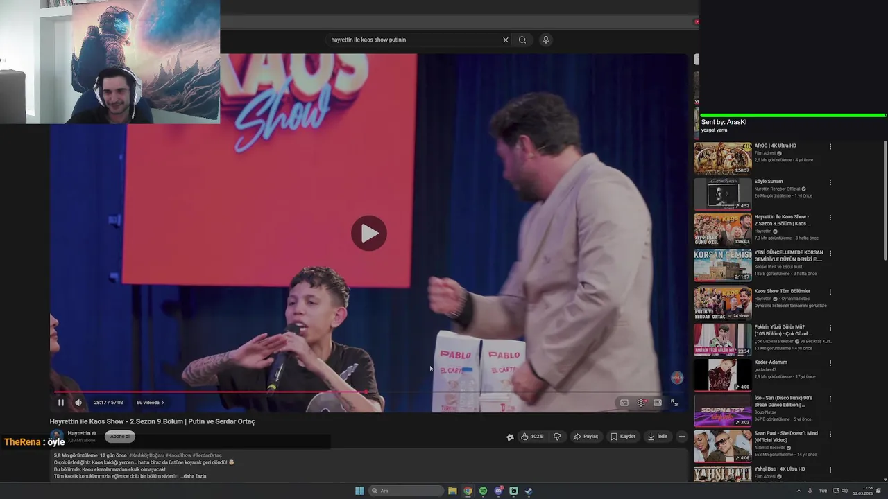This screenshot has width=888, height=499.
Task: Seek on the red video progress bar
Action: coord(369,392)
